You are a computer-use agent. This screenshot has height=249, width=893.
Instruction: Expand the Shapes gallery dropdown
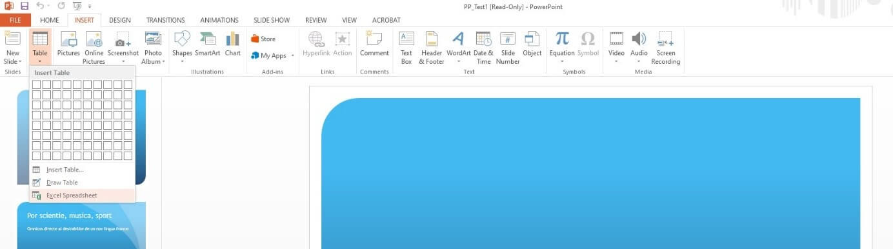pos(183,62)
